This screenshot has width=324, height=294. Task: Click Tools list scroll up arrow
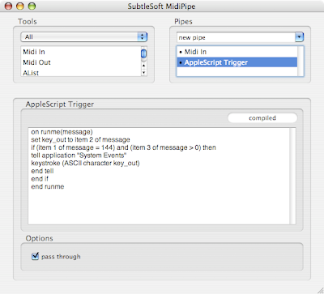[x=144, y=66]
